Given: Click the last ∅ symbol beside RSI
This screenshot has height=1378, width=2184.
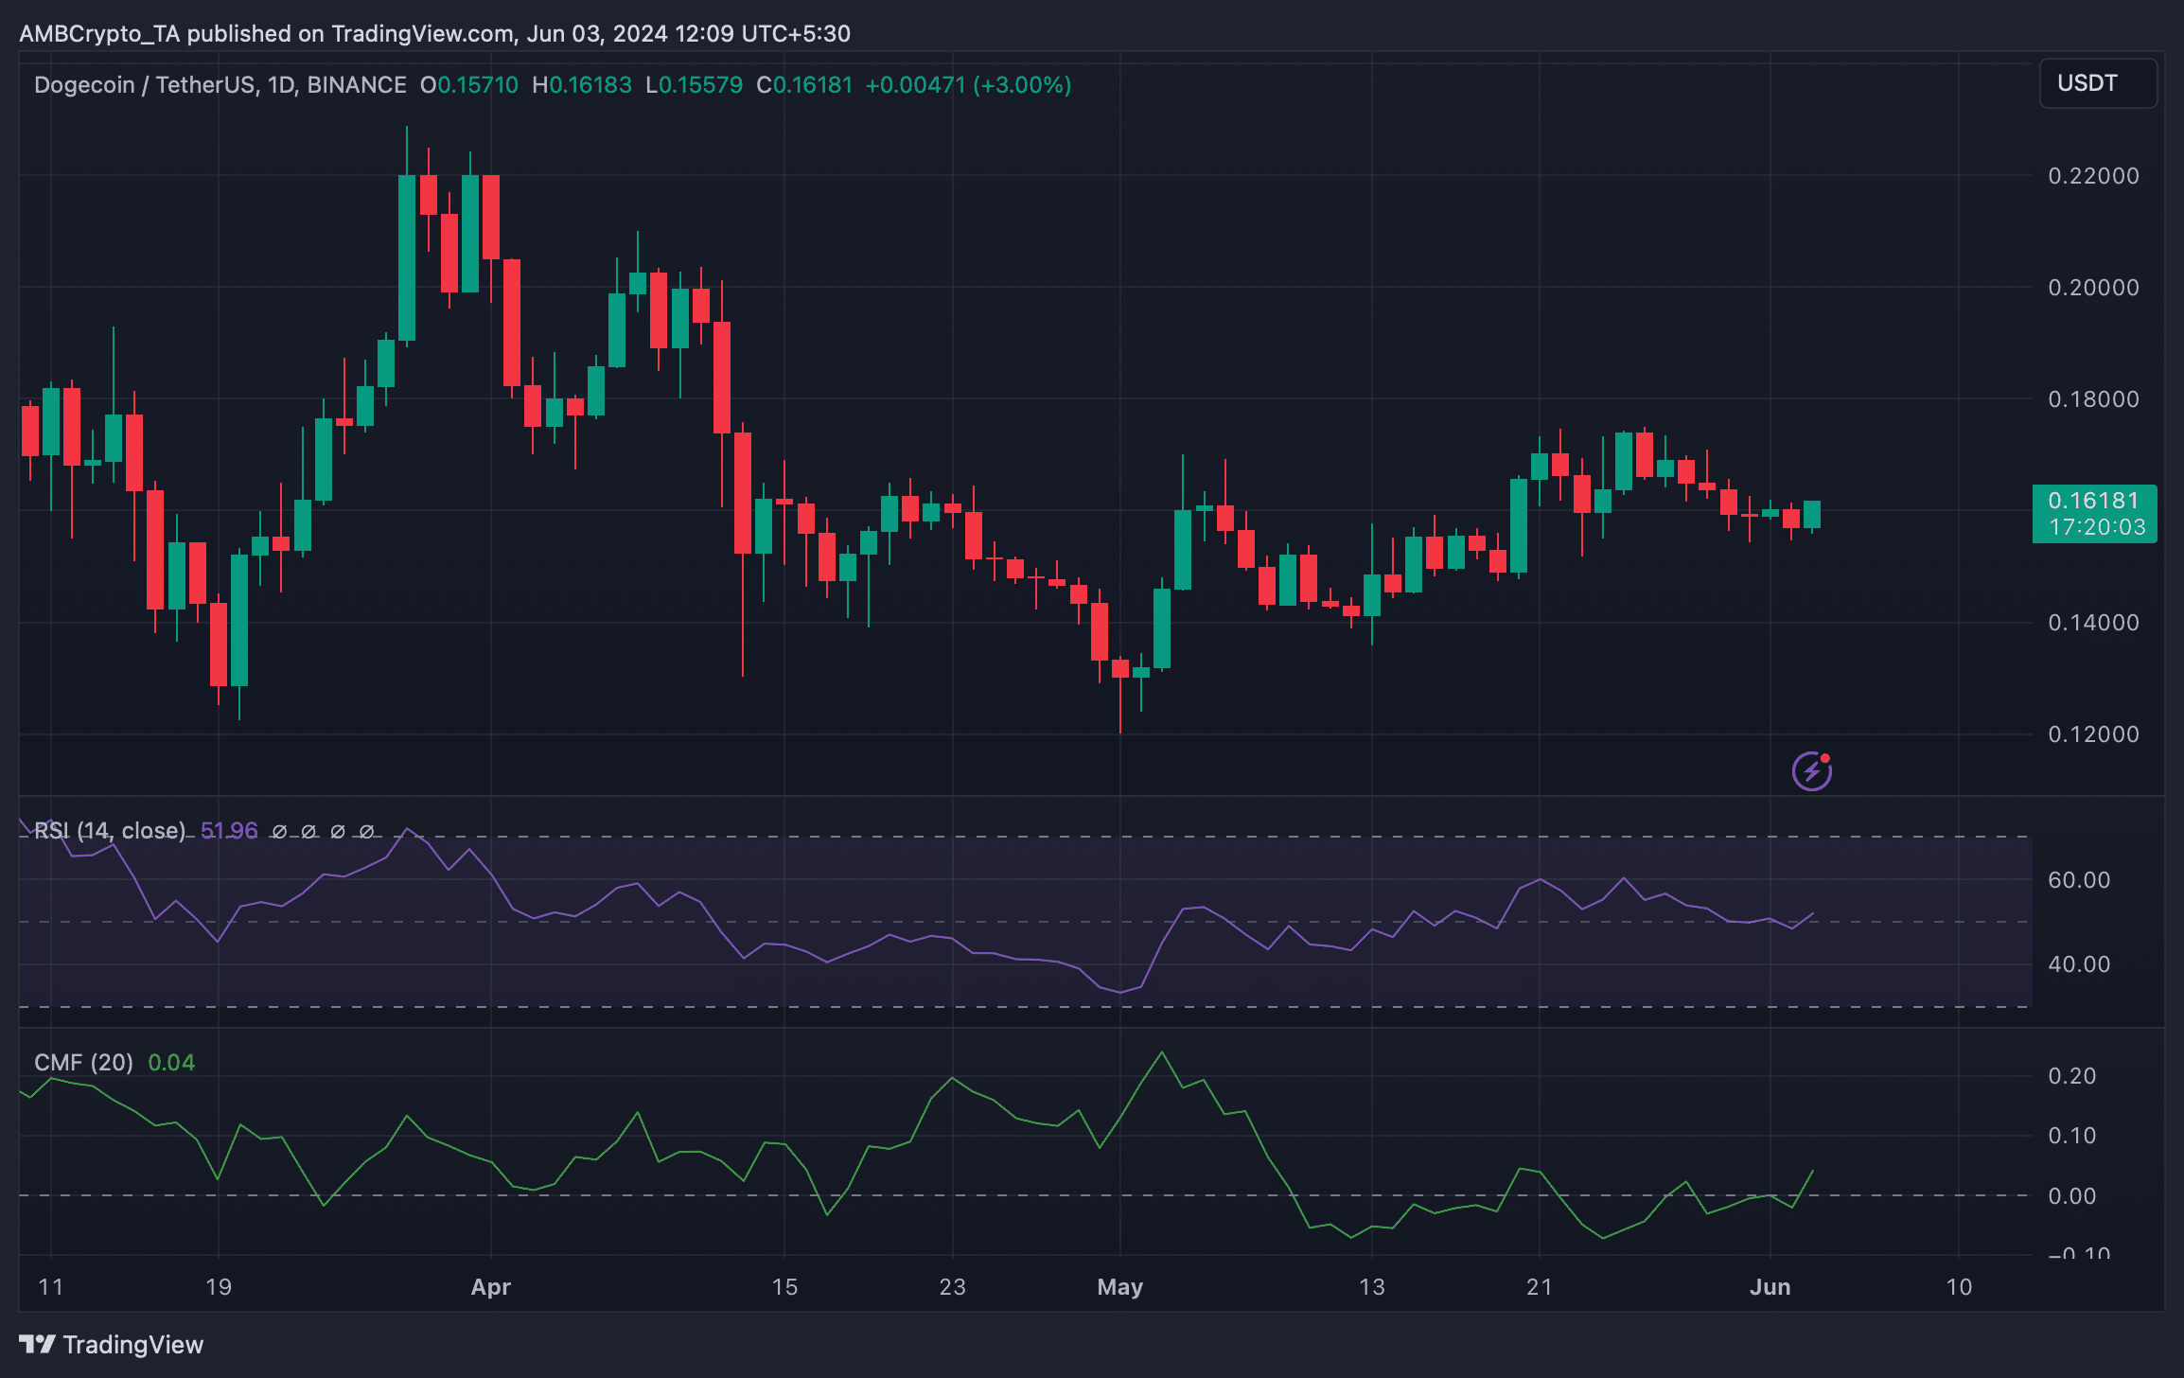Looking at the screenshot, I should 367,831.
